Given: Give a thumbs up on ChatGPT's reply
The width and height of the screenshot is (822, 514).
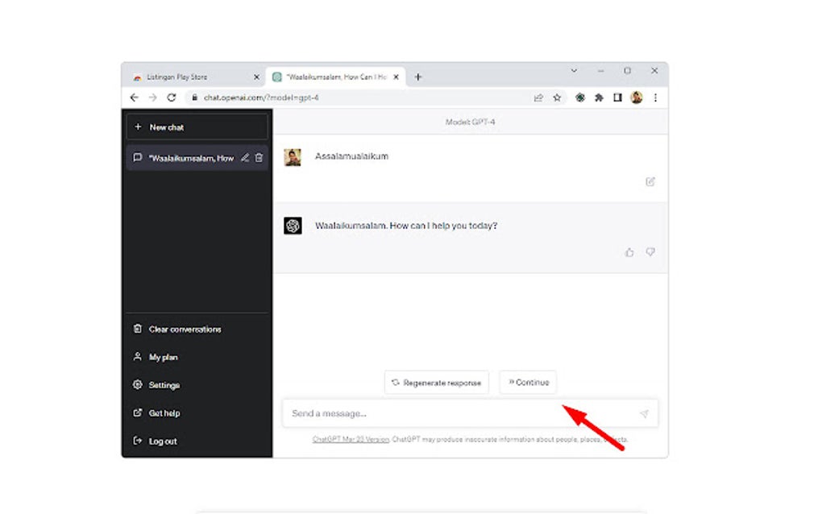Looking at the screenshot, I should (x=629, y=252).
